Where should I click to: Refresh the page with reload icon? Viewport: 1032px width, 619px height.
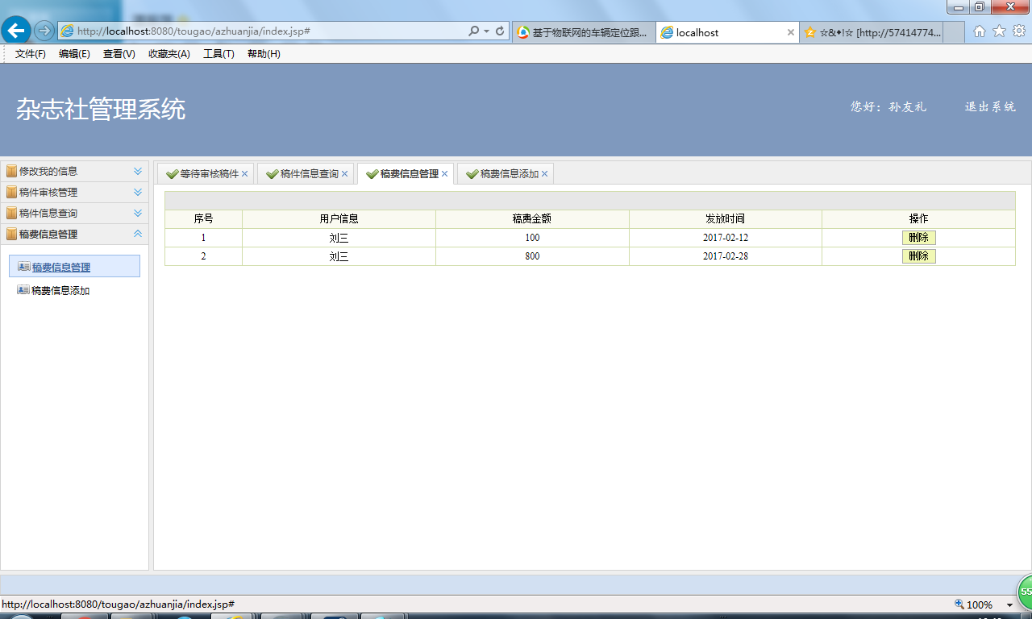(500, 31)
